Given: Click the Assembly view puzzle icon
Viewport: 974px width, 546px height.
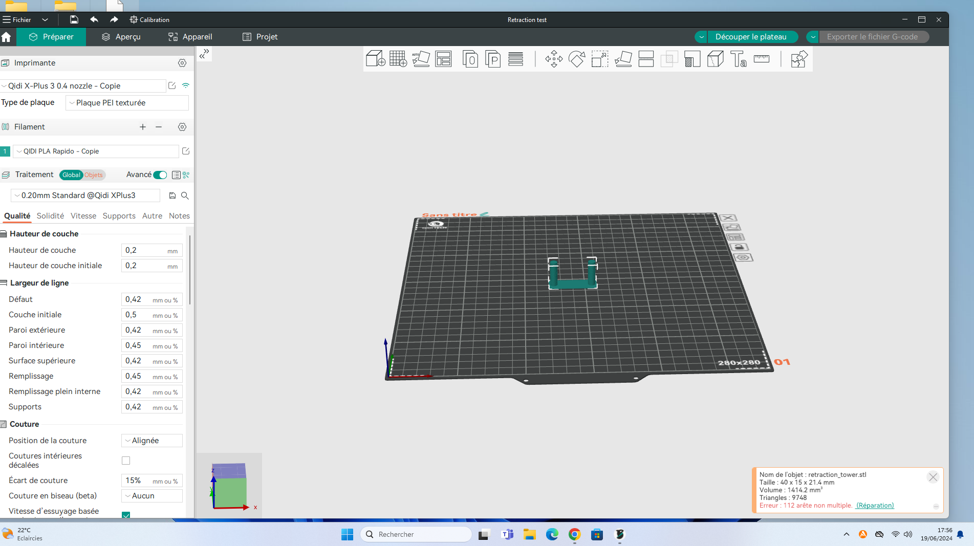Looking at the screenshot, I should coord(798,59).
